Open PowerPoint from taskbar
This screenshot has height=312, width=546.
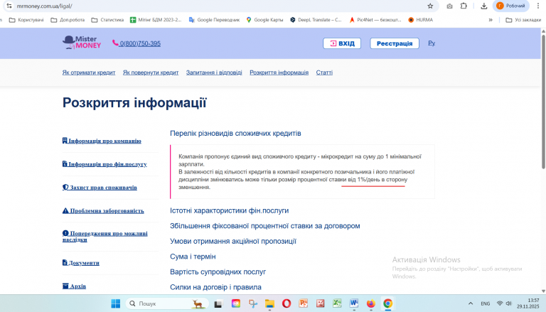[x=304, y=303]
